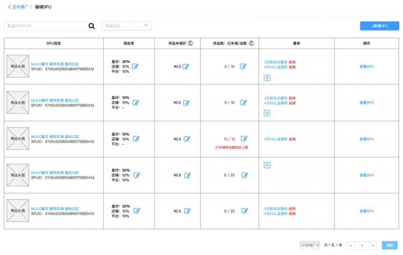Edit commission rate in fourth row without coupons
The height and width of the screenshot is (255, 403).
point(137,175)
